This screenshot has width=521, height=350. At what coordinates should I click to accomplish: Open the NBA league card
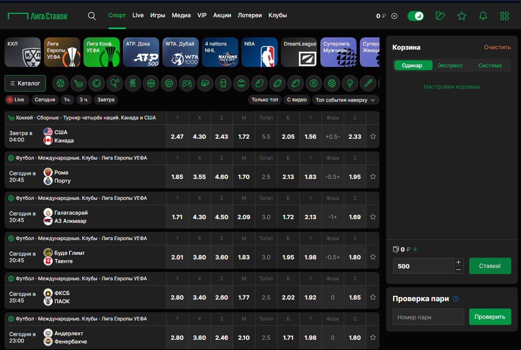pos(259,52)
